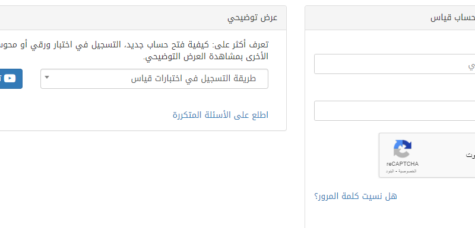Expand the dropdown caret in demo selector
The width and height of the screenshot is (475, 228).
[47, 78]
